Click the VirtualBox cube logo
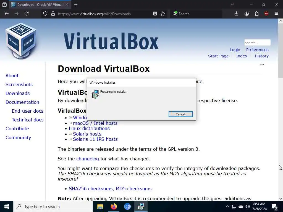Viewport: 283px width, 212px height. pos(21,41)
